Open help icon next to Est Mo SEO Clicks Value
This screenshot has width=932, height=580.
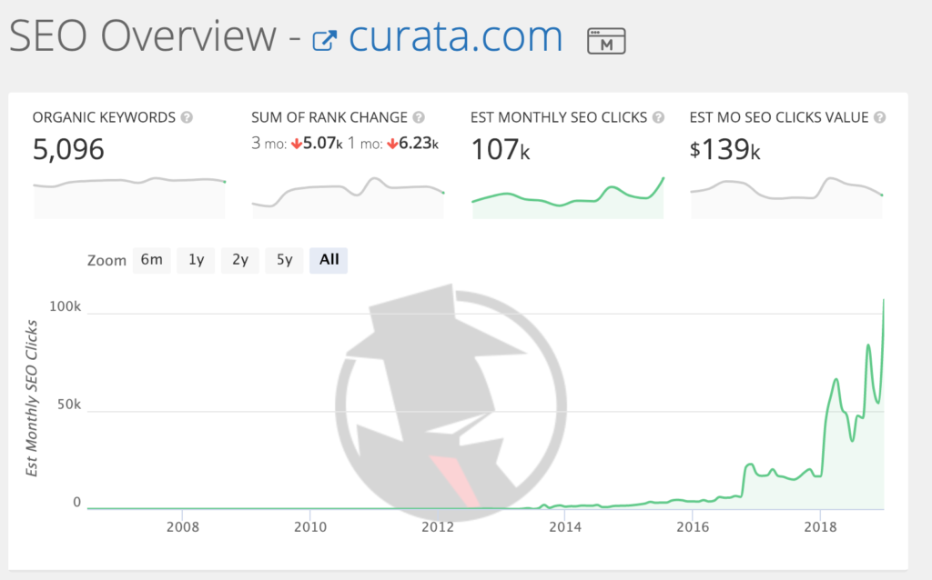(880, 117)
